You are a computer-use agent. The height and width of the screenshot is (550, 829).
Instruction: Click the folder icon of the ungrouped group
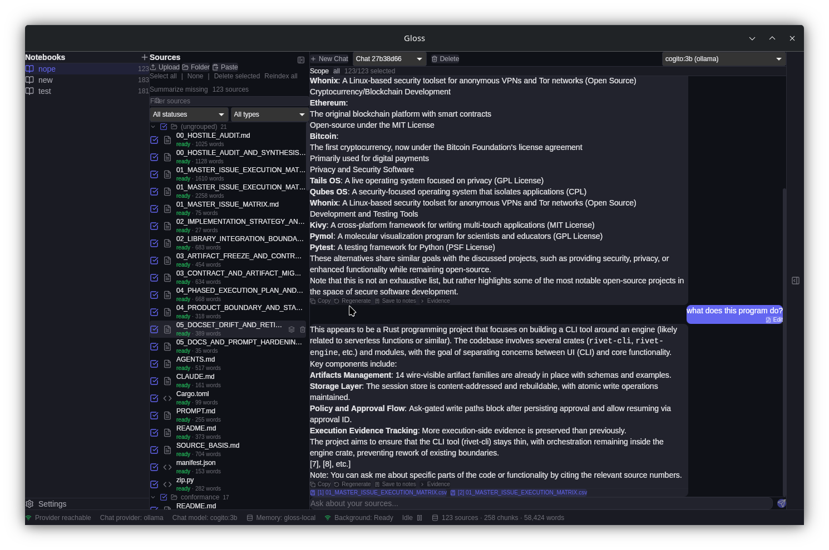[x=174, y=127]
